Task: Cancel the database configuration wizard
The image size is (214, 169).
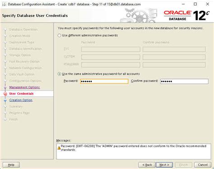Action: 203,165
